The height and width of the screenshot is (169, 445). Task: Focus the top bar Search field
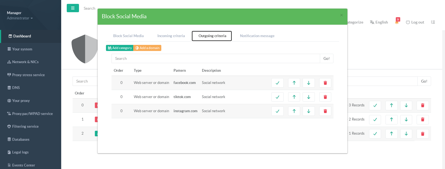click(x=90, y=8)
